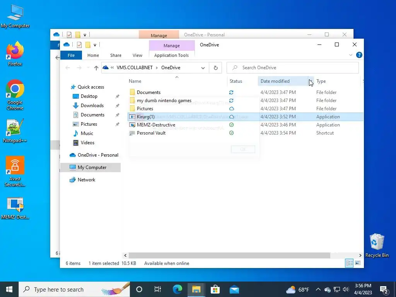Viewport: 396px width, 297px height.
Task: Select My Computer in navigation pane
Action: 92,167
